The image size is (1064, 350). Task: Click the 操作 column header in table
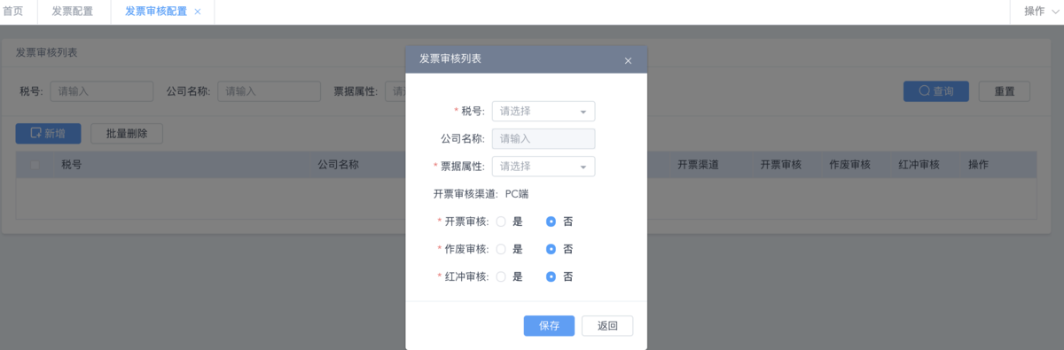(x=979, y=165)
